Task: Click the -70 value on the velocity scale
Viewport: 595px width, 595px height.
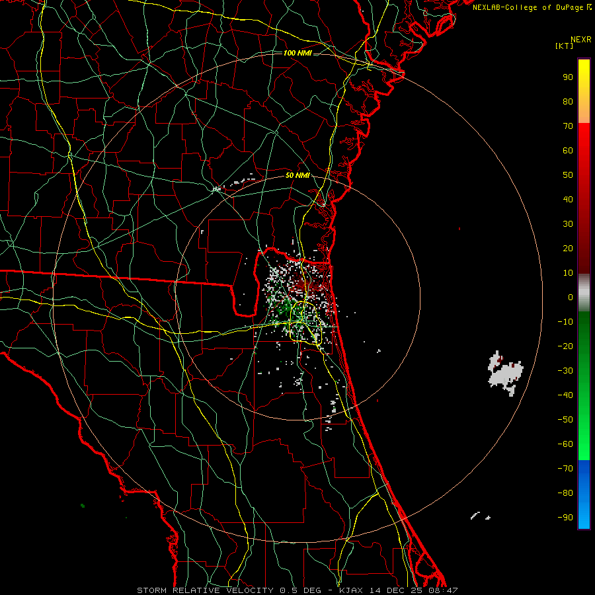Action: (x=565, y=469)
